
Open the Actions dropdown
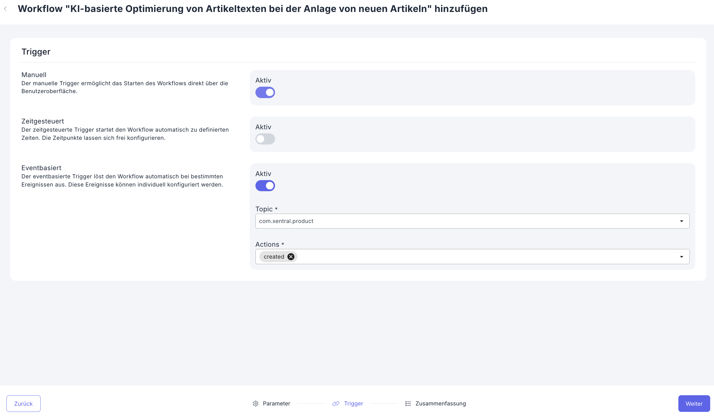tap(682, 257)
